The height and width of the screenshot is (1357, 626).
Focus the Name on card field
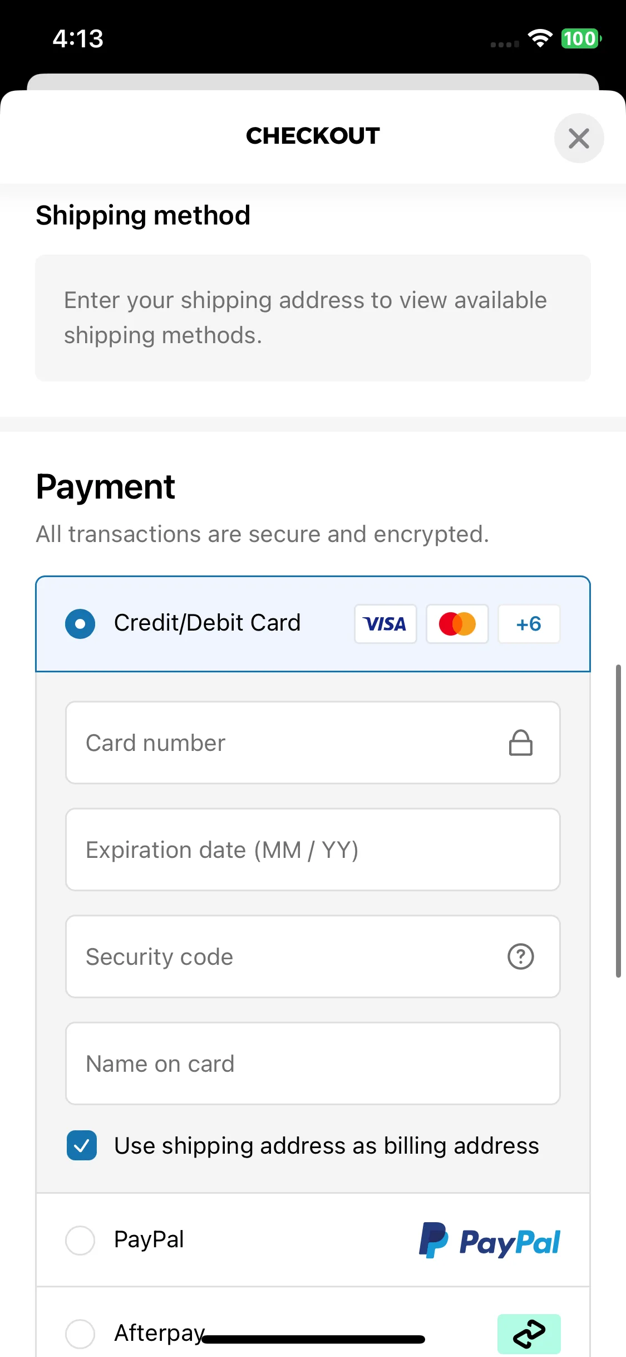pyautogui.click(x=313, y=1063)
